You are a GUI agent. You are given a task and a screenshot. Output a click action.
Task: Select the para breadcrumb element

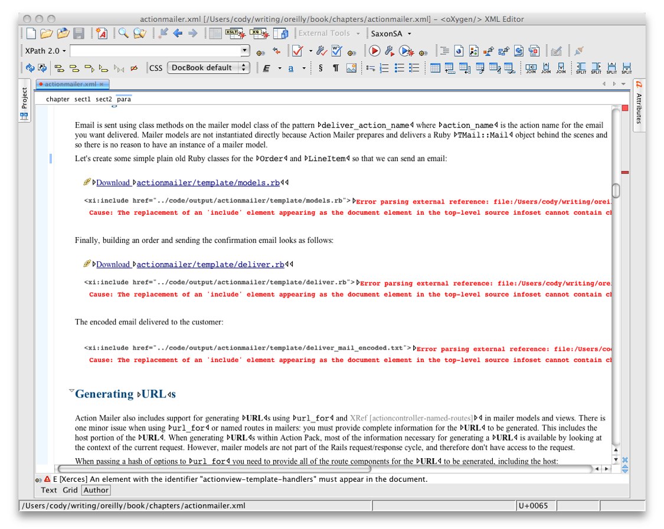[124, 99]
